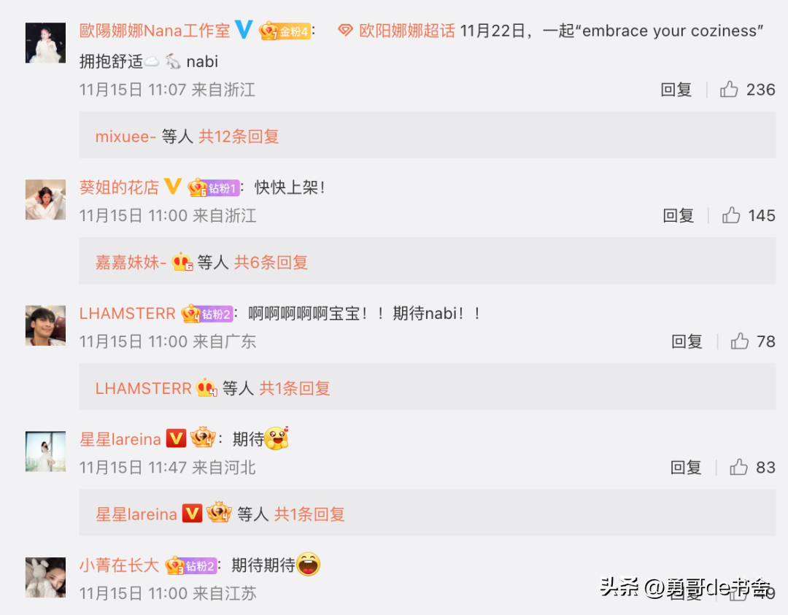Viewport: 788px width, 615px height.
Task: Expand 共12条回复 under first comment
Action: pos(239,136)
